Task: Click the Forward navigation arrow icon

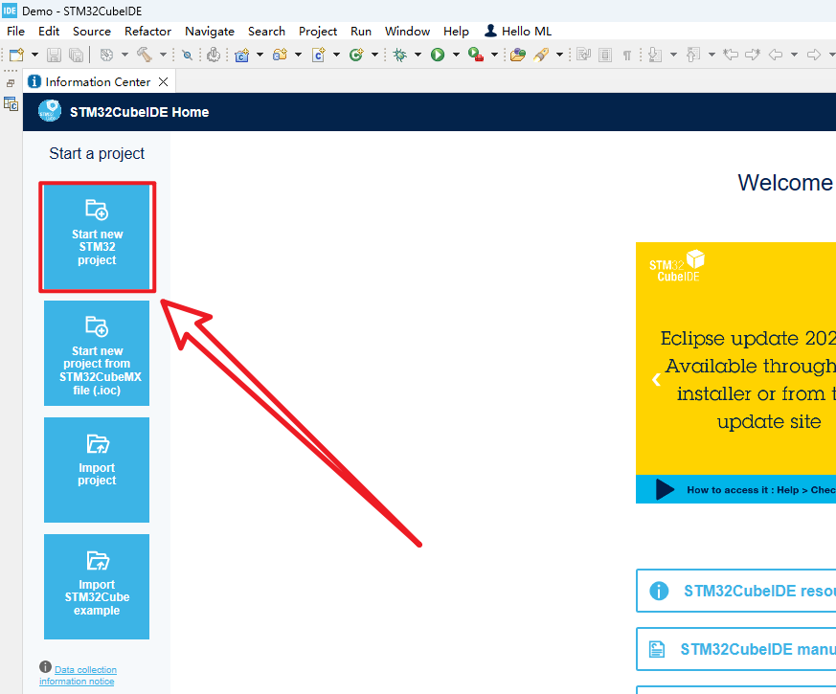Action: coord(814,55)
